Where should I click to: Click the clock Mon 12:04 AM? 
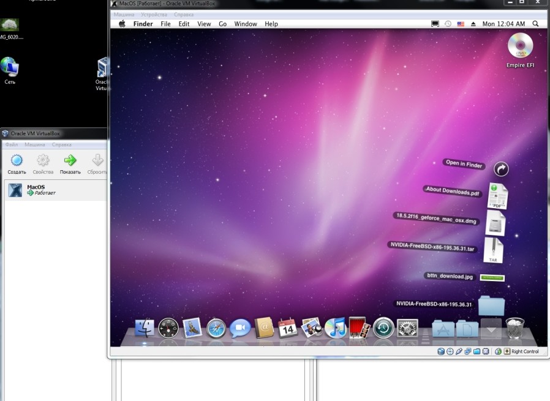[x=503, y=24]
